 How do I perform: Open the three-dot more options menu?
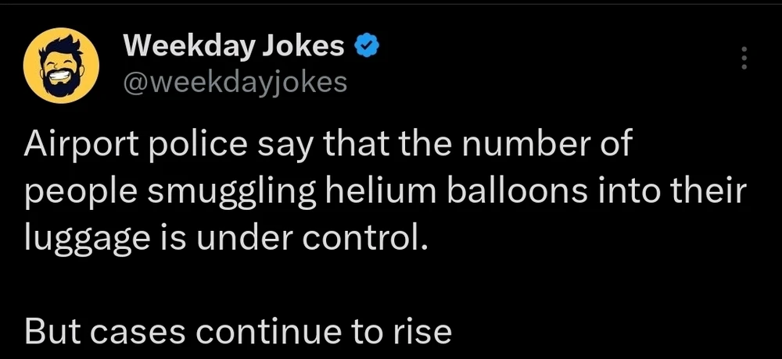744,59
